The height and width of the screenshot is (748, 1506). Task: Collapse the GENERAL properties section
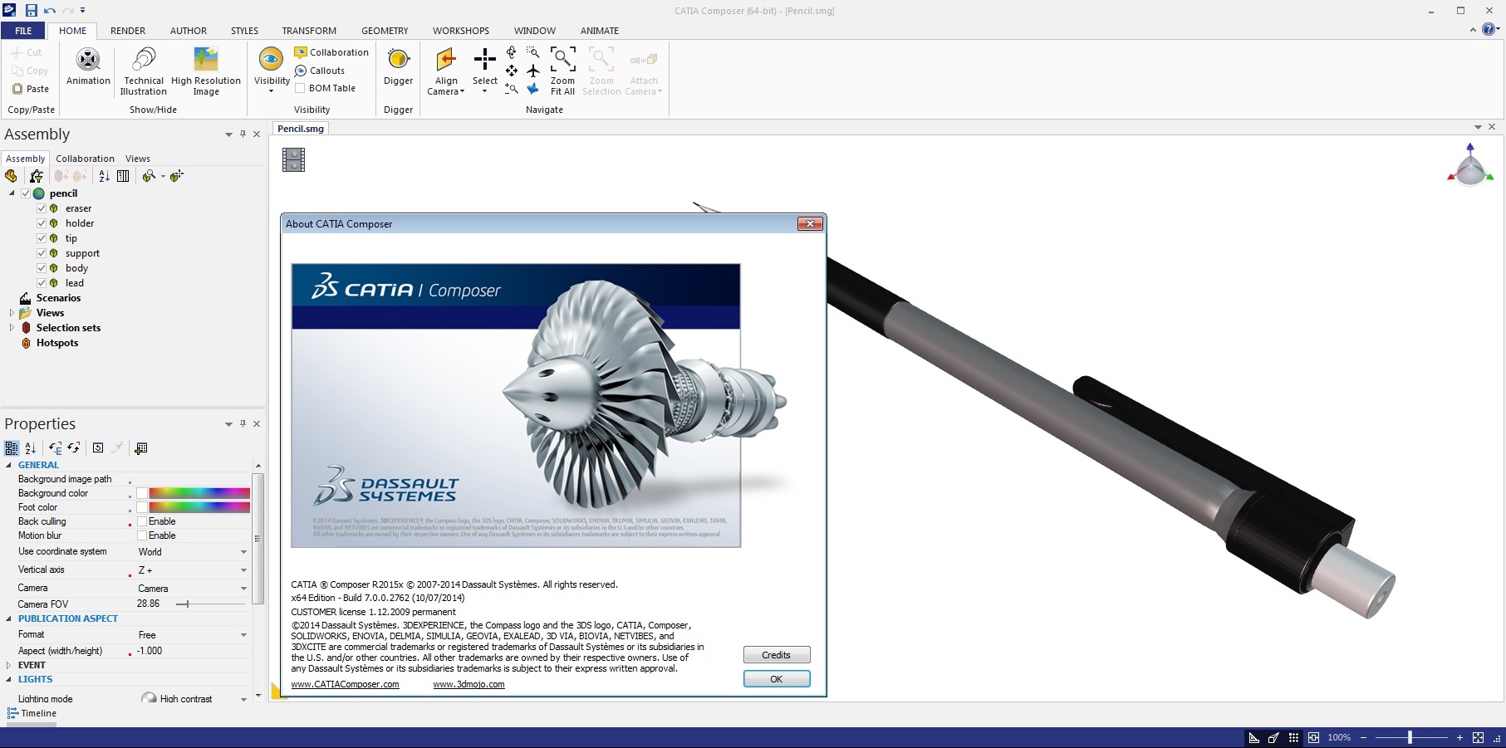[9, 465]
